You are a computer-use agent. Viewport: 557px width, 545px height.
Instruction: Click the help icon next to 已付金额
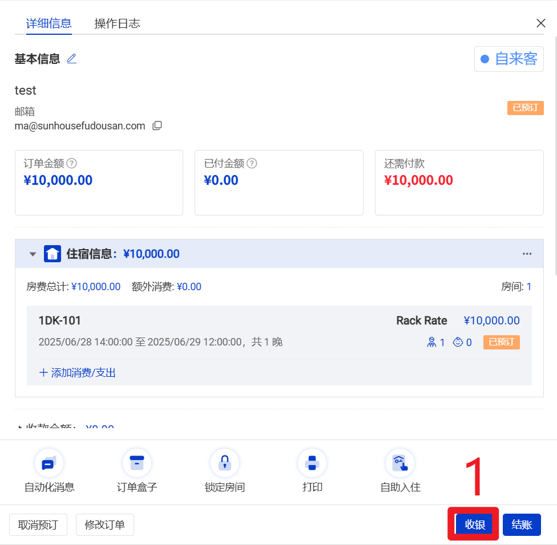click(252, 164)
